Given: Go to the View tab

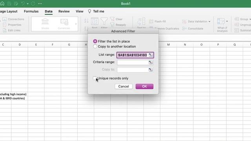Looking at the screenshot, I should [x=80, y=11].
